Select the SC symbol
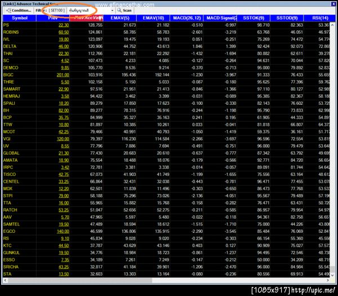 pyautogui.click(x=6, y=61)
